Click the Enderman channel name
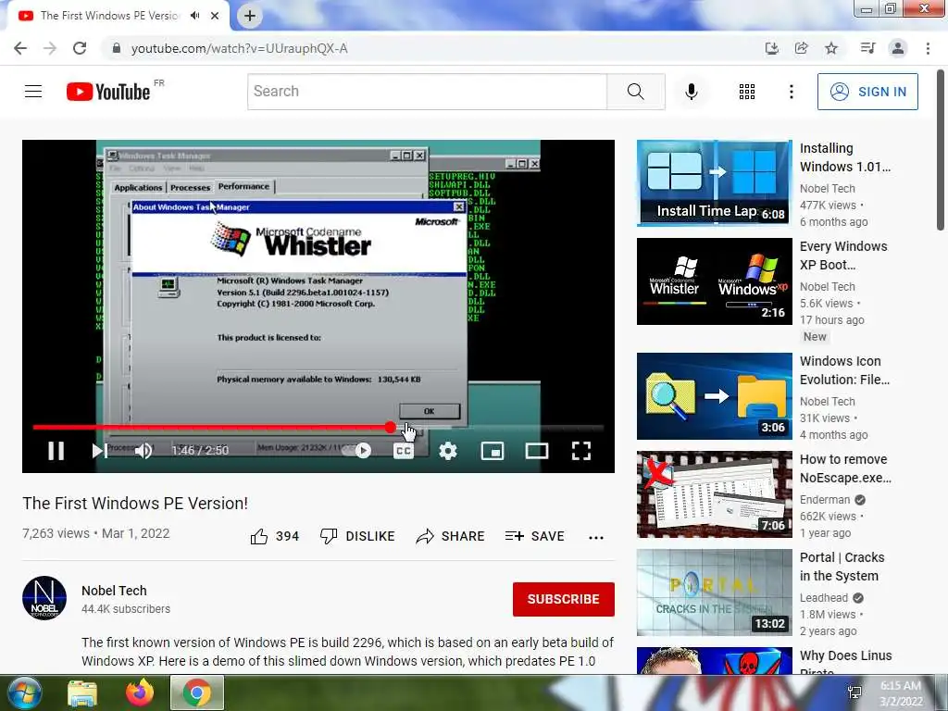Image resolution: width=948 pixels, height=711 pixels. tap(825, 499)
